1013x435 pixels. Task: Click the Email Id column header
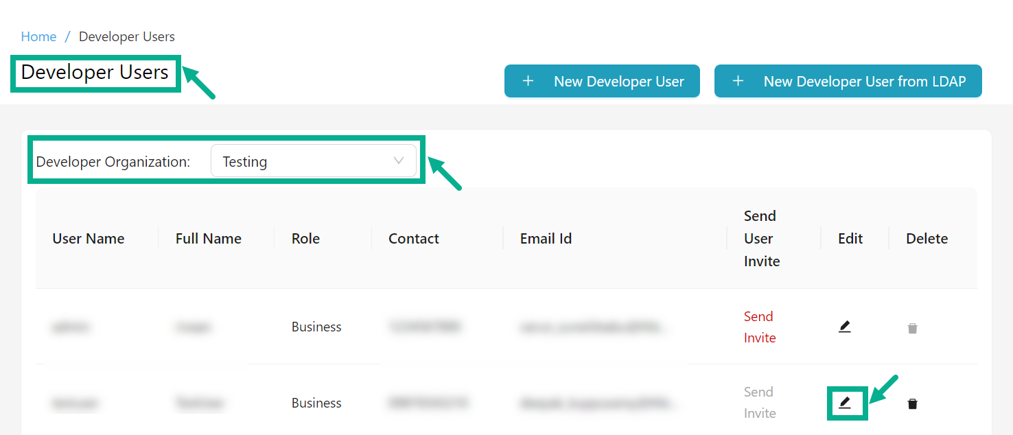pyautogui.click(x=546, y=238)
